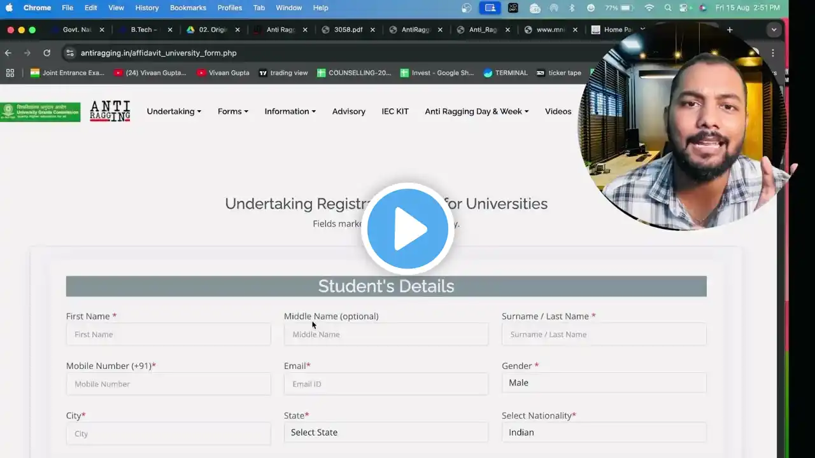Open the TERMINAL bookmark

pyautogui.click(x=506, y=73)
